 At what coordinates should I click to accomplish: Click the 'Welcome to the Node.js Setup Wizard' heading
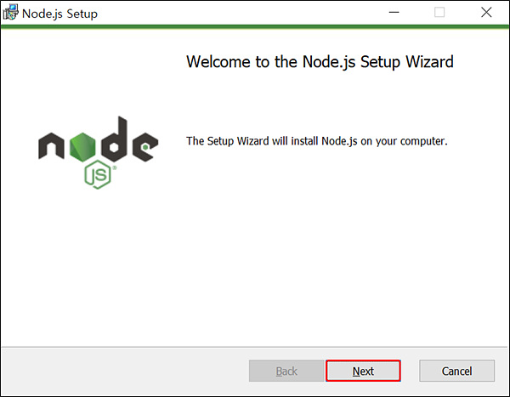[320, 62]
